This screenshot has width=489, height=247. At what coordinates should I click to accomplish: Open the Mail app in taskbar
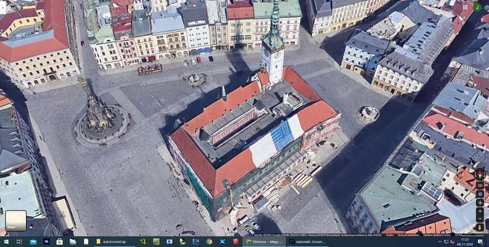coord(33,242)
